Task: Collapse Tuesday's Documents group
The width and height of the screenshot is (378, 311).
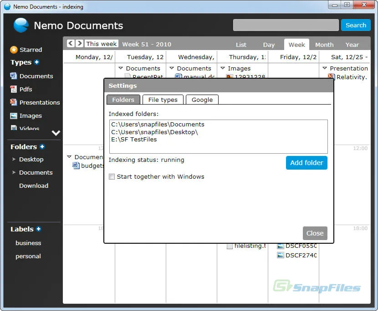Action: [x=121, y=68]
